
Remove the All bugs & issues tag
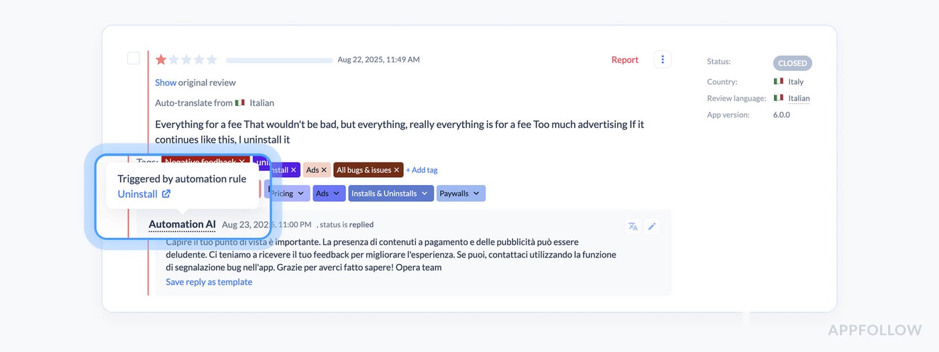396,170
